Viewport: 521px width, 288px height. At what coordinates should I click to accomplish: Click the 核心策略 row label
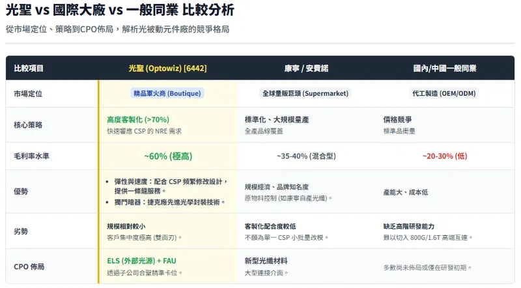tap(28, 125)
